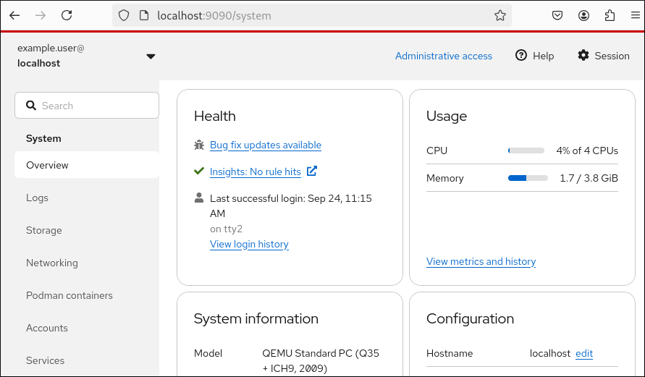Click the bug icon beside updates

199,145
